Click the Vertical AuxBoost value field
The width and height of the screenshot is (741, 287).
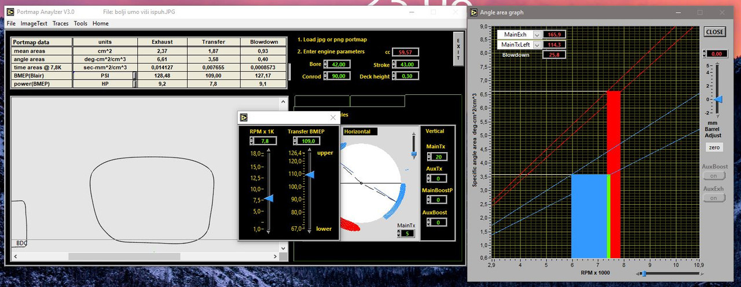[439, 222]
